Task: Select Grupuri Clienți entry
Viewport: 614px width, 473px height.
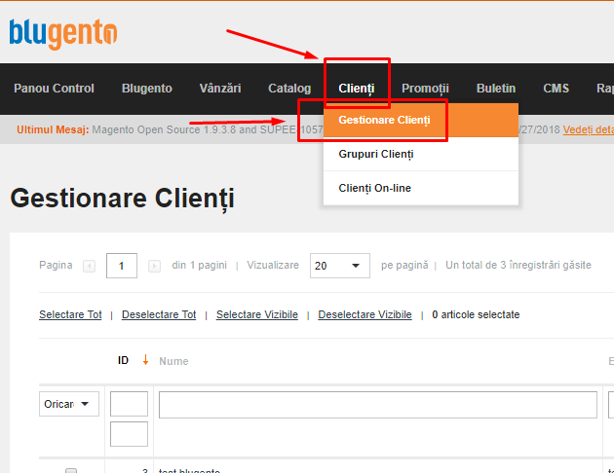Action: click(x=421, y=154)
